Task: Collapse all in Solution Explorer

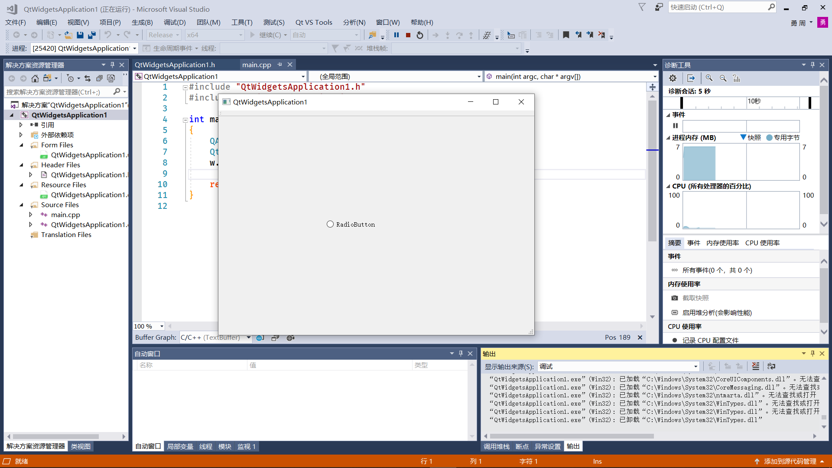Action: pos(99,78)
